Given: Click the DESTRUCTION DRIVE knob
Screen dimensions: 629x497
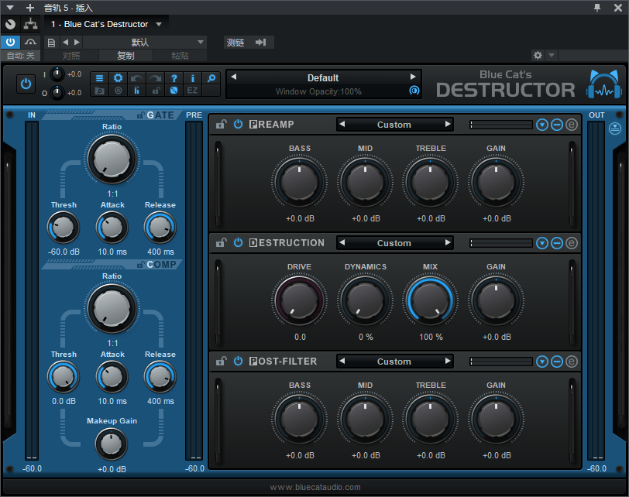Looking at the screenshot, I should [x=299, y=300].
